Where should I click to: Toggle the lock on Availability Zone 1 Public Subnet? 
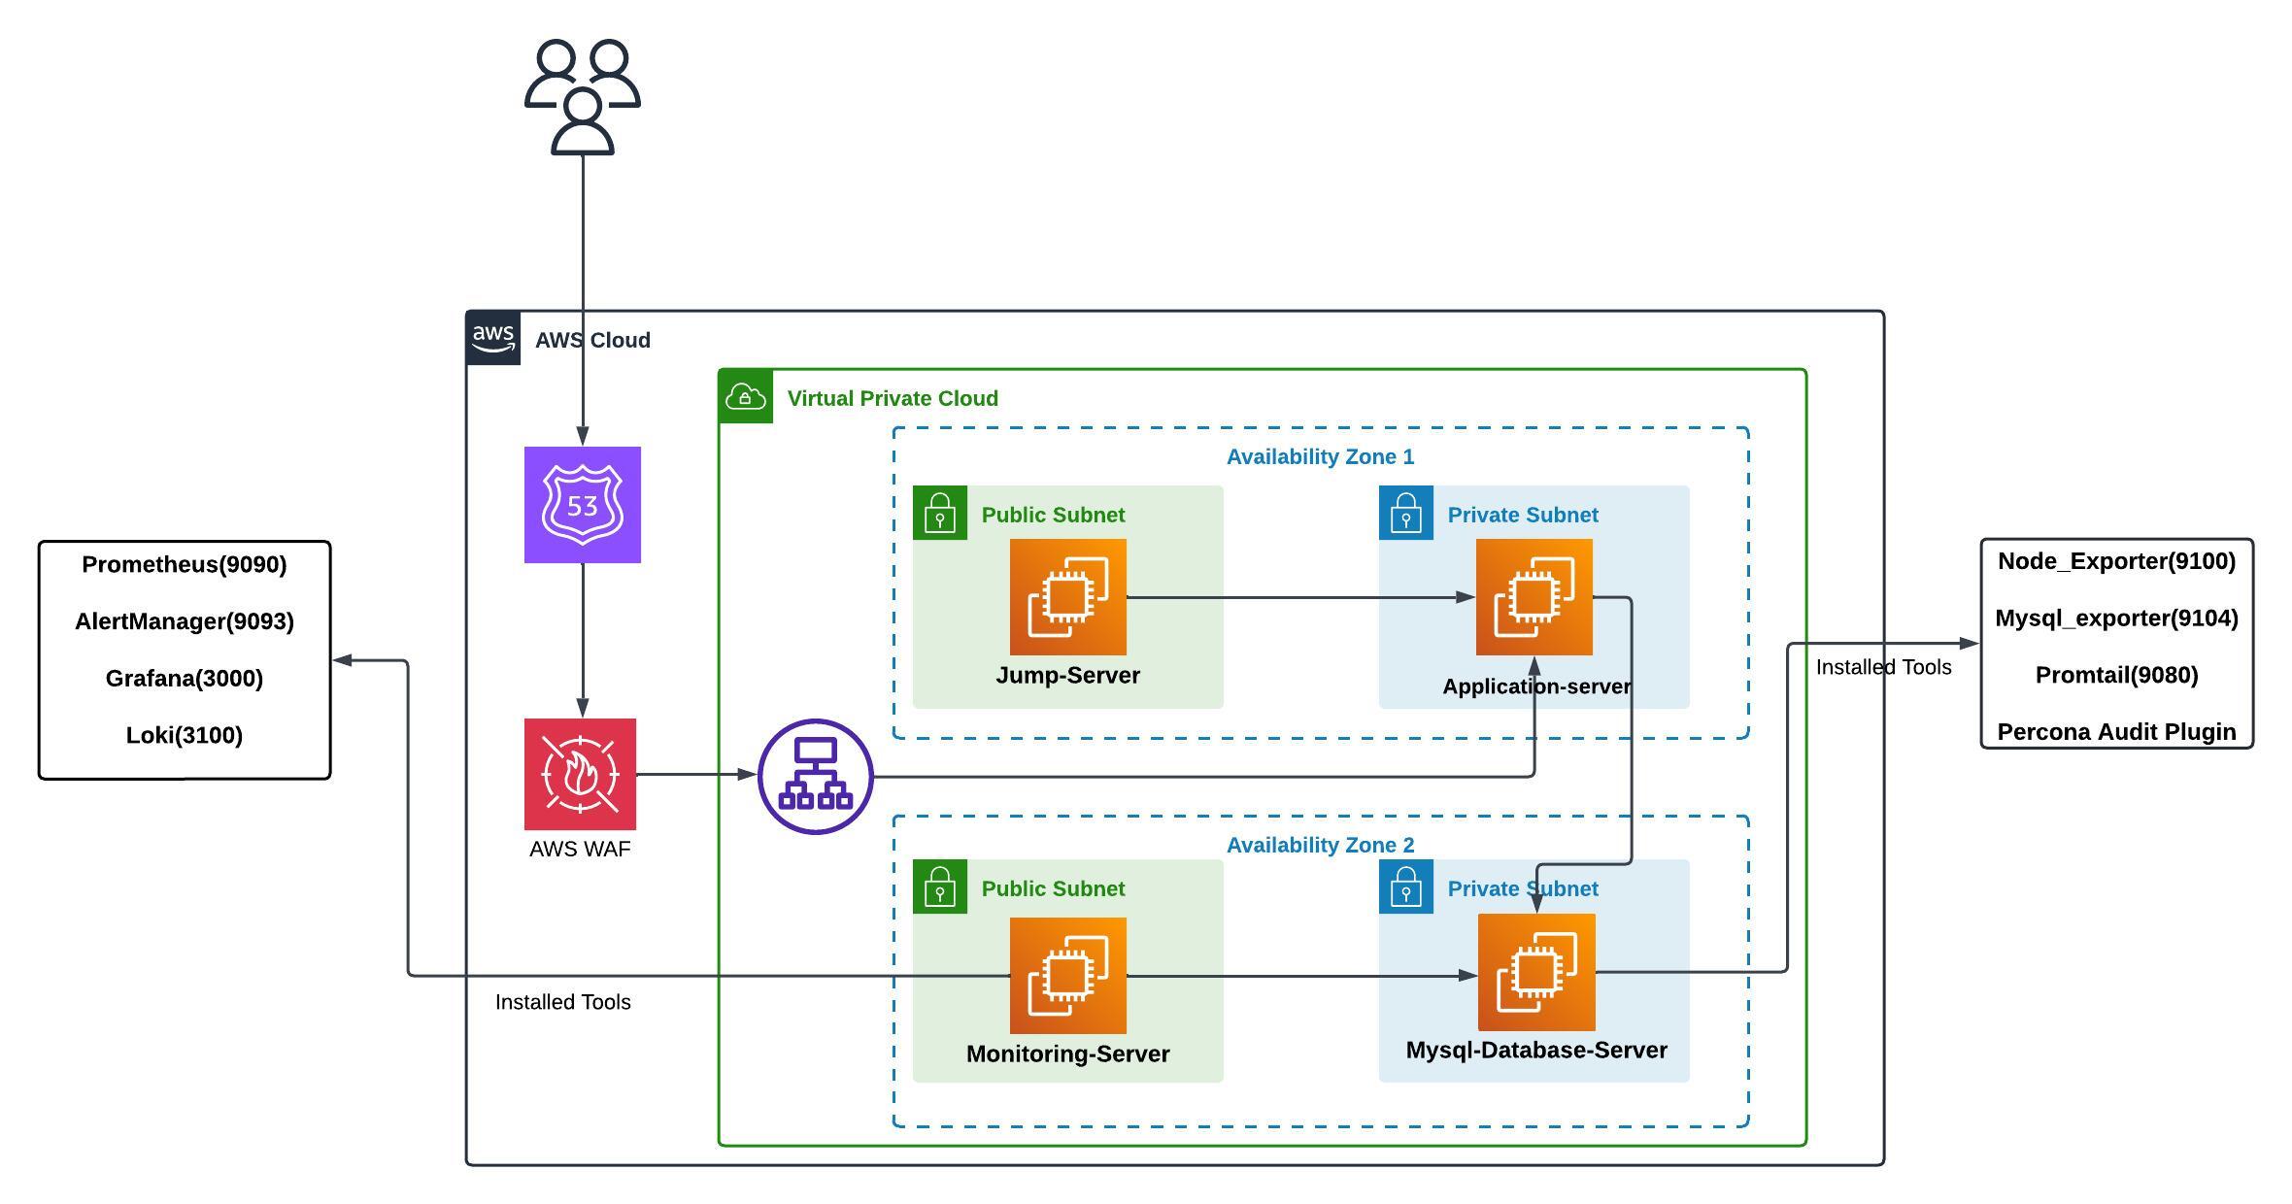coord(939,515)
